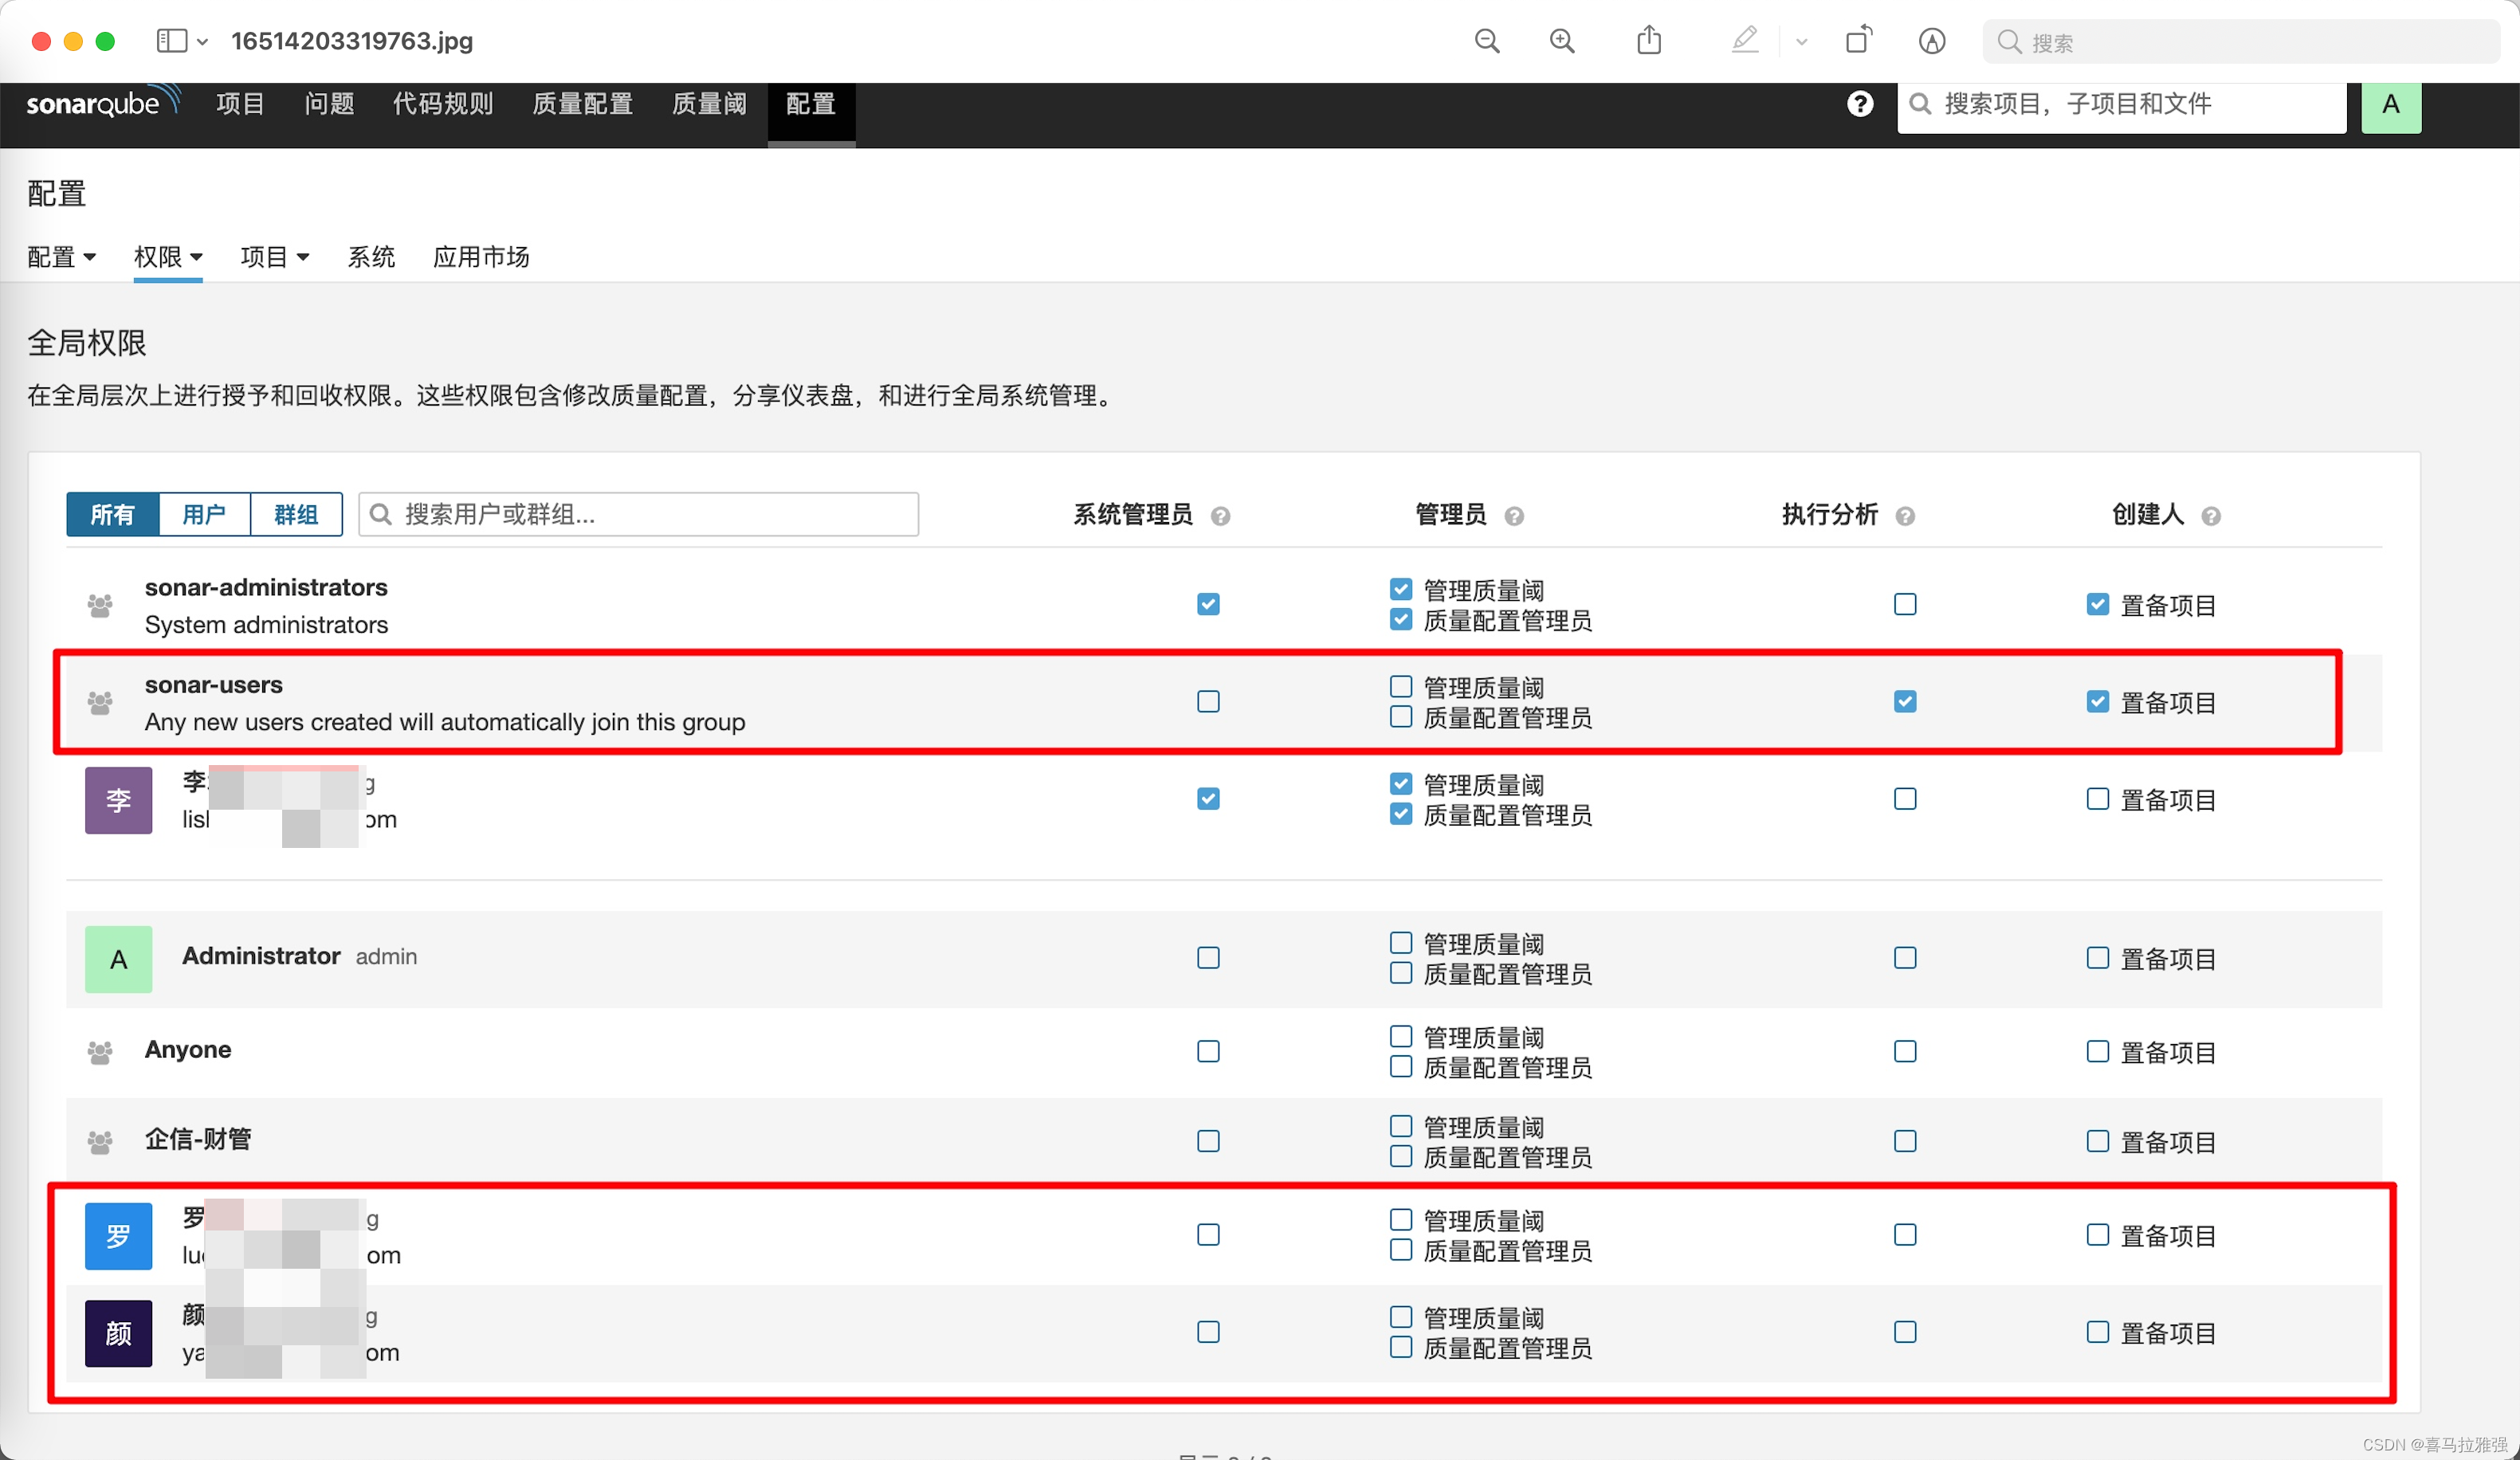Check 质量配置管理员 for Anyone
Screen dimensions: 2520x1460
coord(1401,1066)
